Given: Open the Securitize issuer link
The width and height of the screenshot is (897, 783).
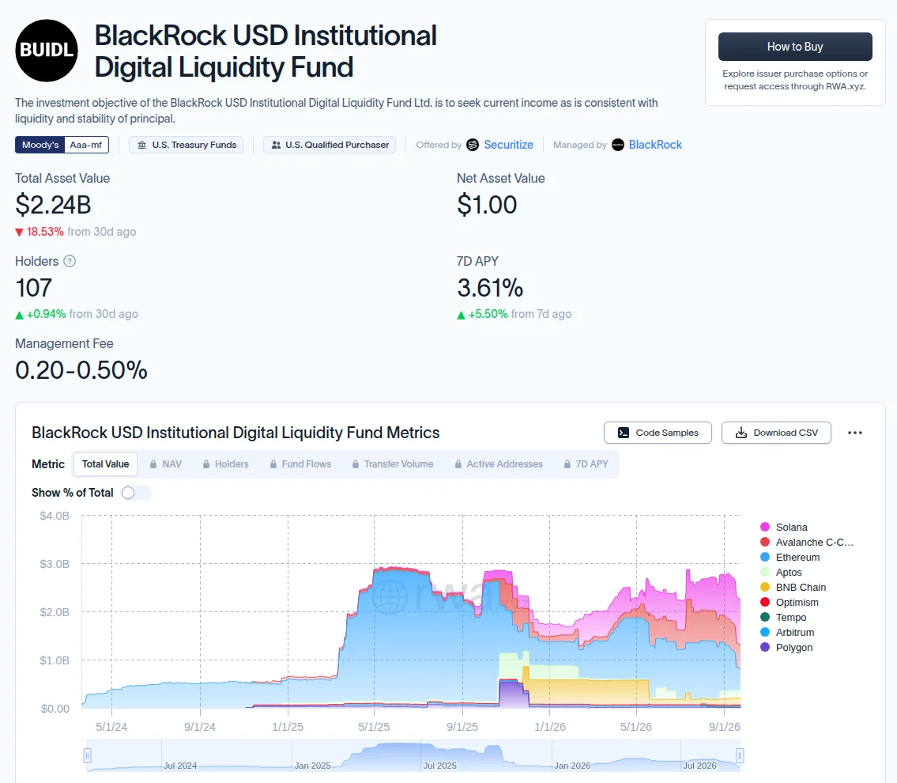Looking at the screenshot, I should (509, 145).
